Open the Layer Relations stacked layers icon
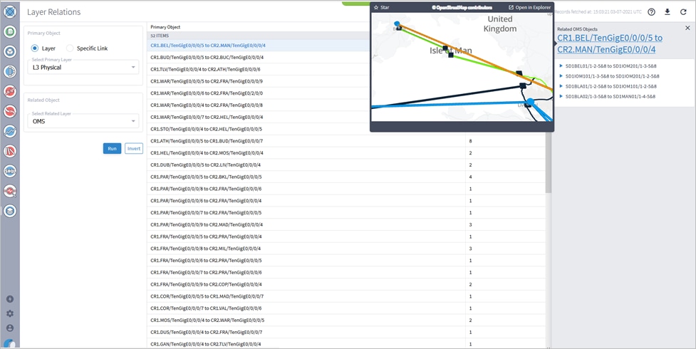Screen dimensions: 696x349 coord(10,211)
